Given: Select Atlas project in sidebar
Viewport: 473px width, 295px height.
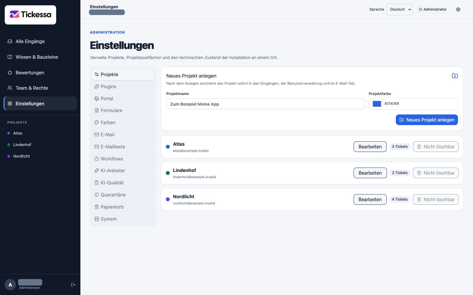Looking at the screenshot, I should pyautogui.click(x=40, y=133).
